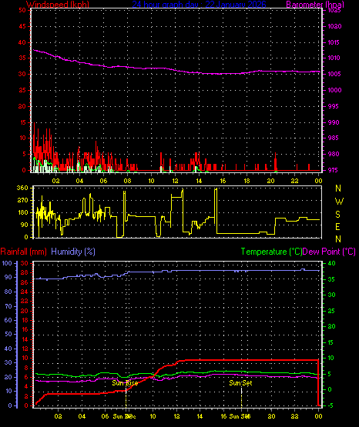Image resolution: width=359 pixels, height=427 pixels.
Task: Click the W compass letter
Action: point(339,202)
